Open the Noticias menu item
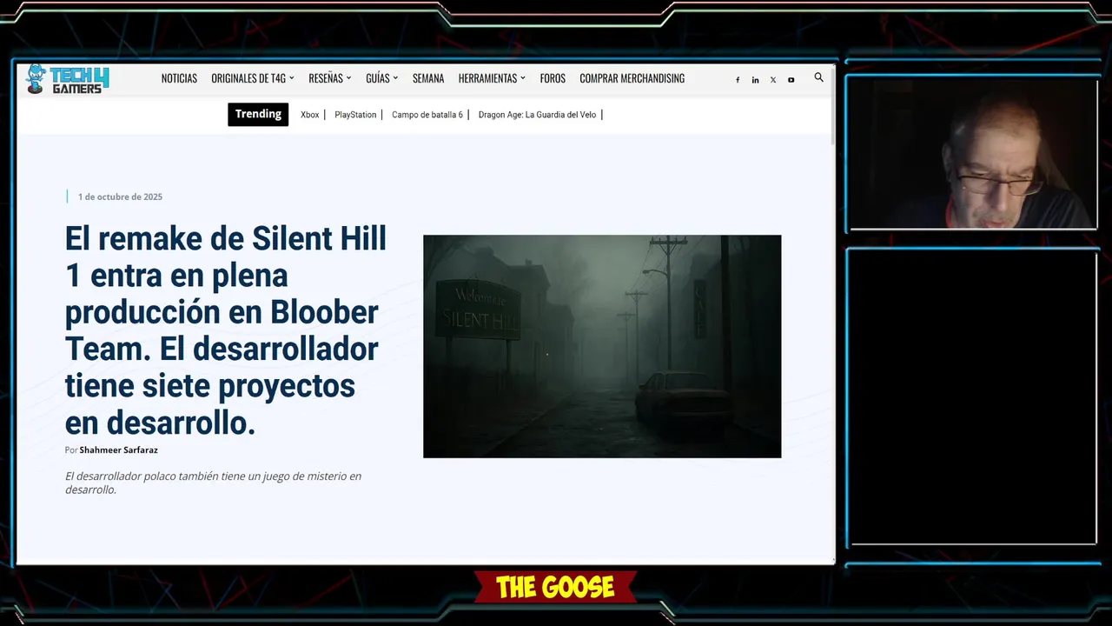 tap(179, 78)
